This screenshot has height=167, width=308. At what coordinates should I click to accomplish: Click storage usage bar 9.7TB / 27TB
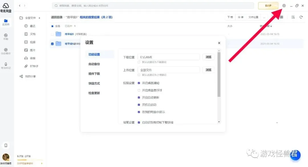tap(30, 160)
